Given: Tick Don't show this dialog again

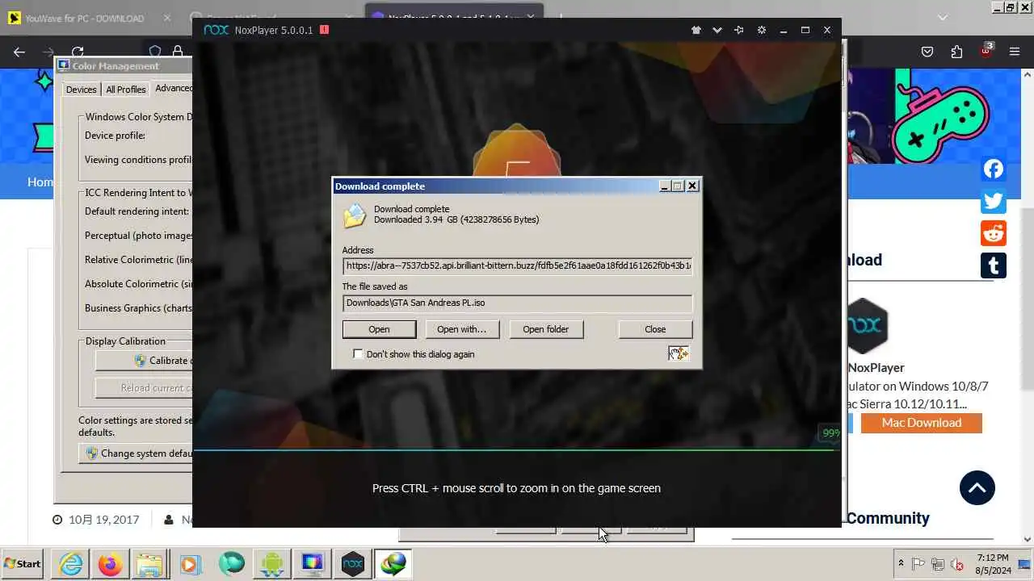Looking at the screenshot, I should [x=358, y=354].
